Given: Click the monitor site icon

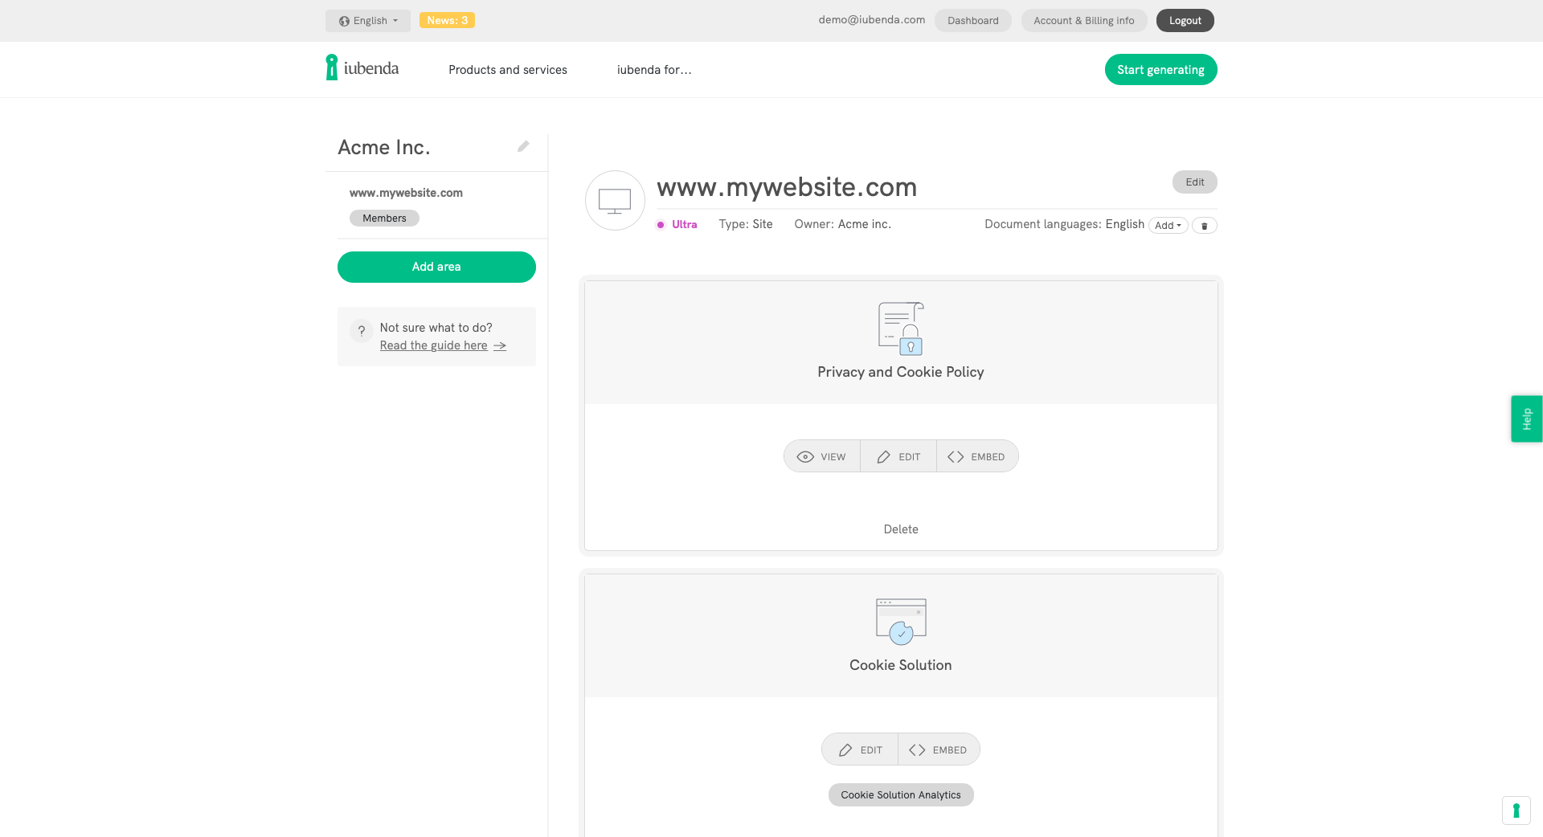Looking at the screenshot, I should [615, 201].
